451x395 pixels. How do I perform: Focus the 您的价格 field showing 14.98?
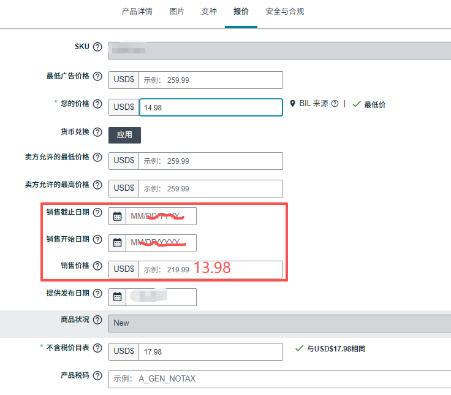pyautogui.click(x=211, y=107)
